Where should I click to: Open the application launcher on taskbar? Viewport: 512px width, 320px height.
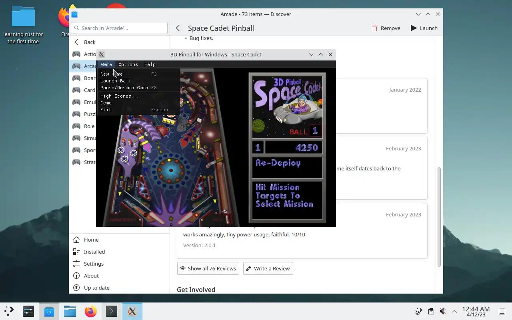point(9,311)
